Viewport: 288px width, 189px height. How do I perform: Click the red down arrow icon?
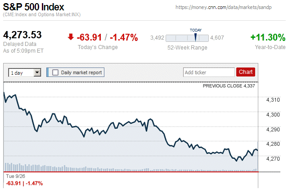[71, 37]
